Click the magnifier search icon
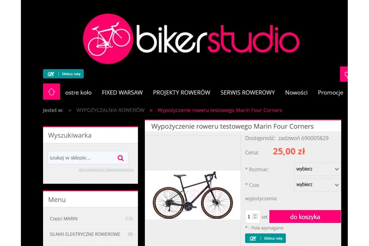Viewport: 369px width, 246px height. (x=121, y=158)
